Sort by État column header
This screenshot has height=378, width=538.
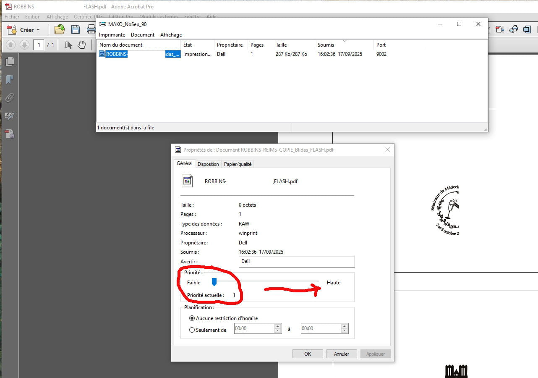tap(198, 45)
